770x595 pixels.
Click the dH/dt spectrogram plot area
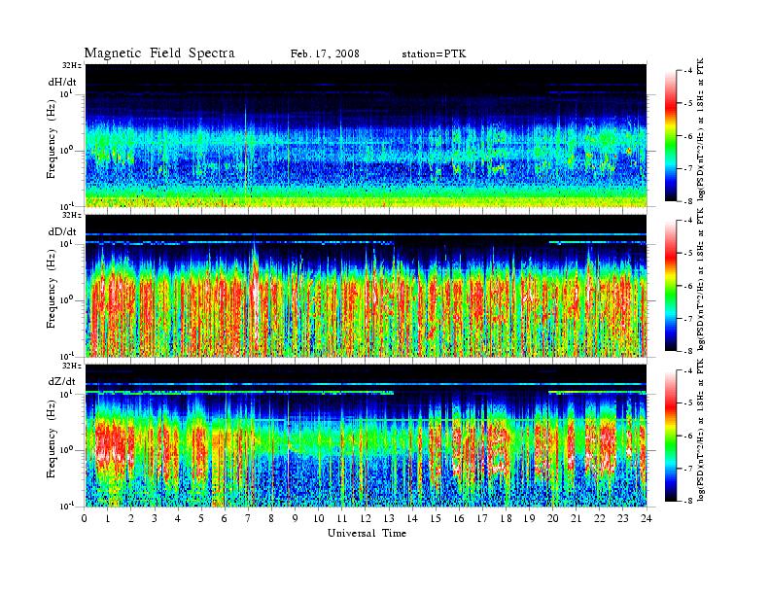tap(367, 135)
